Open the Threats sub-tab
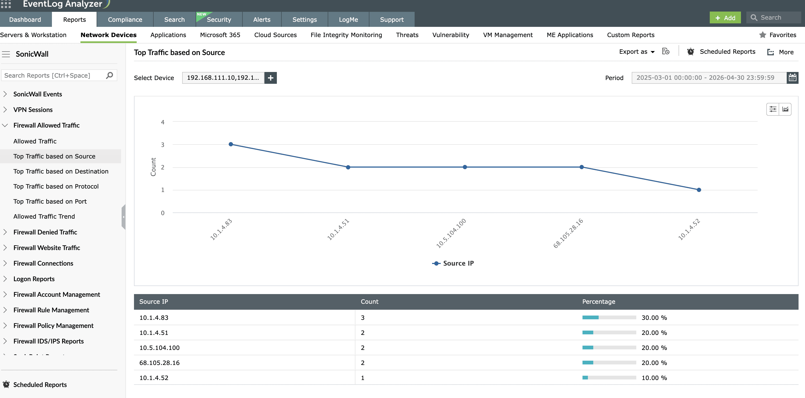Screen dimensions: 805x398 (407, 35)
